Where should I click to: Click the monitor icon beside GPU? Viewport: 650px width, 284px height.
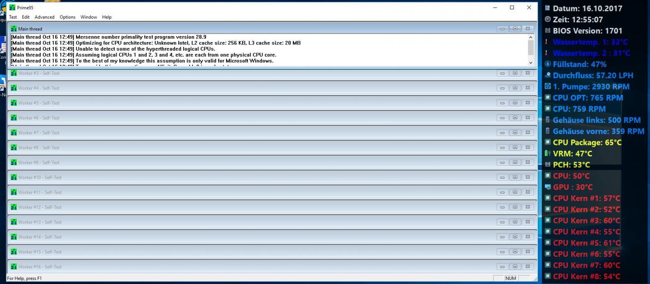pyautogui.click(x=548, y=187)
